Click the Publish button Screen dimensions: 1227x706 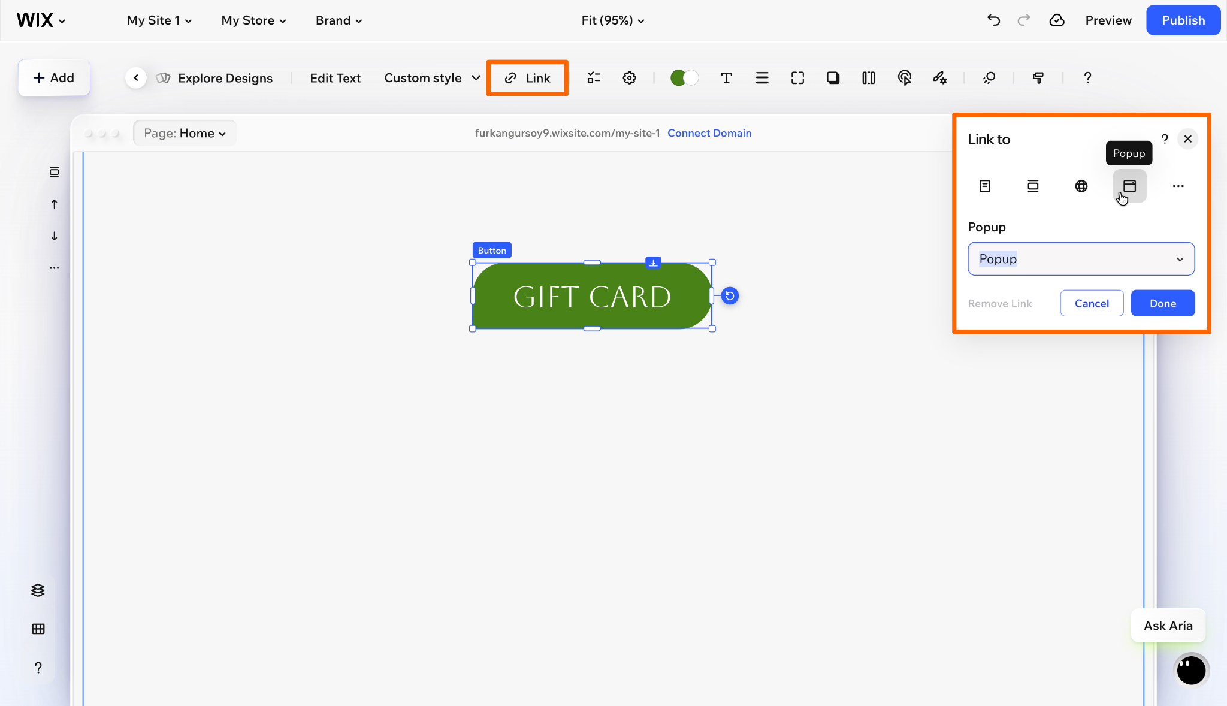click(x=1183, y=20)
